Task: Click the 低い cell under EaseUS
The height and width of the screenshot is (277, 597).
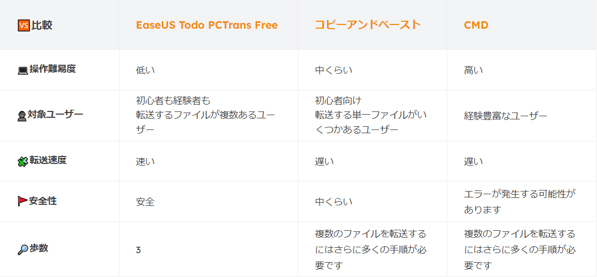Action: click(145, 70)
